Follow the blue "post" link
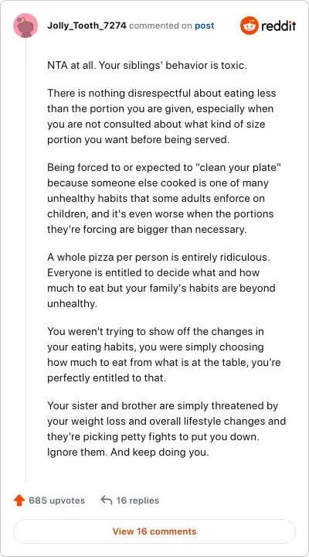This screenshot has height=557, width=309. (x=205, y=26)
